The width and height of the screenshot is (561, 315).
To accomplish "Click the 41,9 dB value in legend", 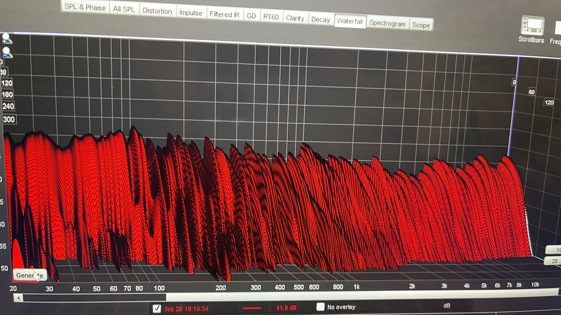I will point(286,308).
